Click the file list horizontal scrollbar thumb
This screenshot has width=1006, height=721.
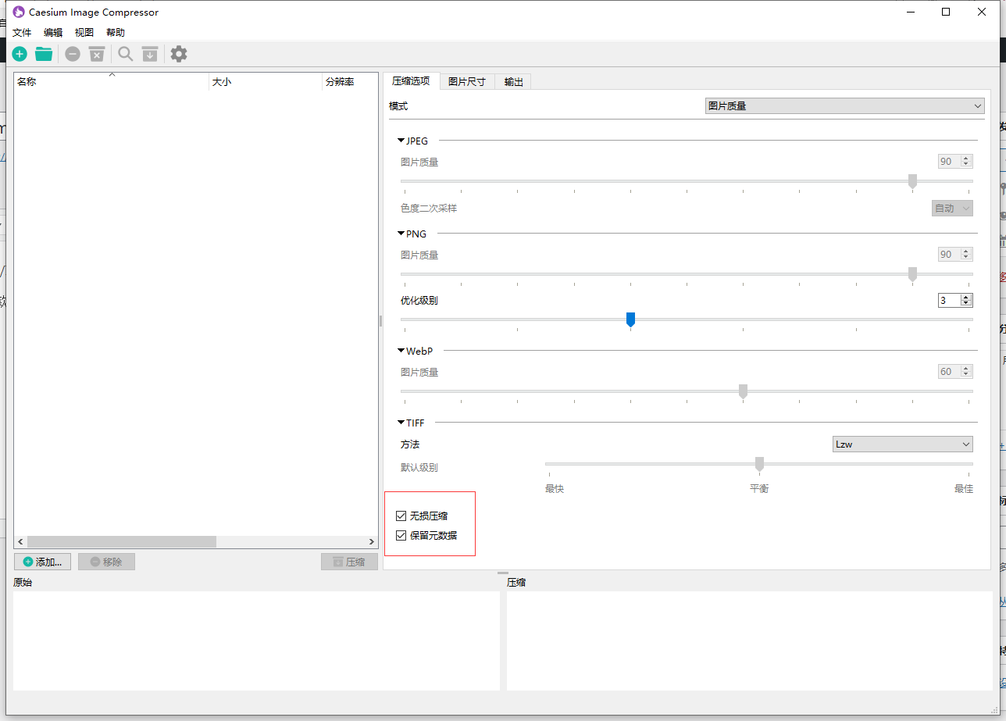[121, 541]
